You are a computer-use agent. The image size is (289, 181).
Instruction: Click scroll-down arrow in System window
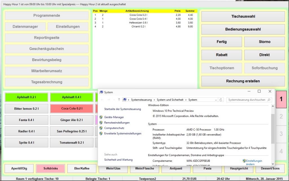click(273, 164)
